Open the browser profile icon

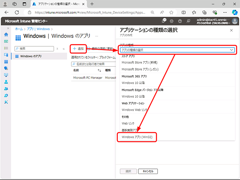point(5,4)
